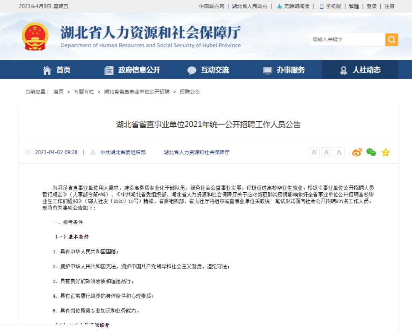The height and width of the screenshot is (332, 412).
Task: Click the yellow star favorite icon
Action: click(385, 152)
